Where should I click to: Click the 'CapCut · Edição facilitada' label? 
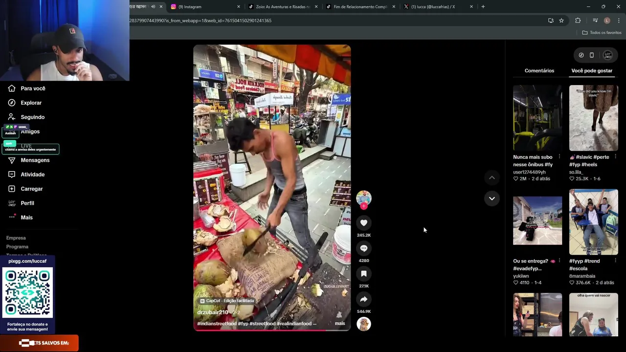(227, 301)
